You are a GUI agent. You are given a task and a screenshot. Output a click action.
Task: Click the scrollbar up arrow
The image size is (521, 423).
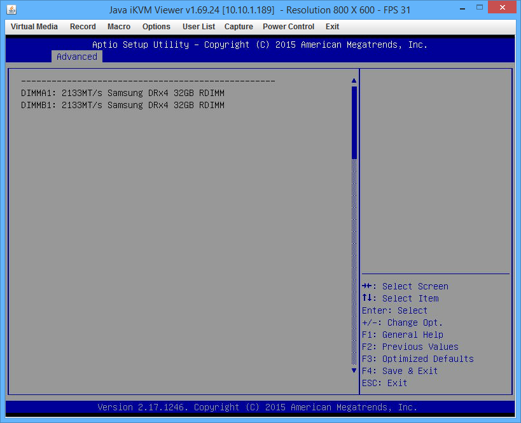pos(354,80)
